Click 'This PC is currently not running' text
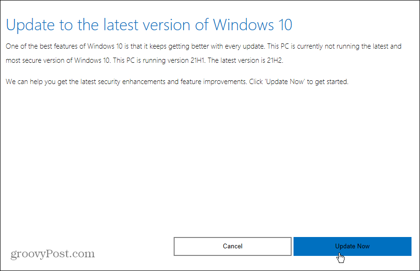420x271 pixels. (x=321, y=46)
